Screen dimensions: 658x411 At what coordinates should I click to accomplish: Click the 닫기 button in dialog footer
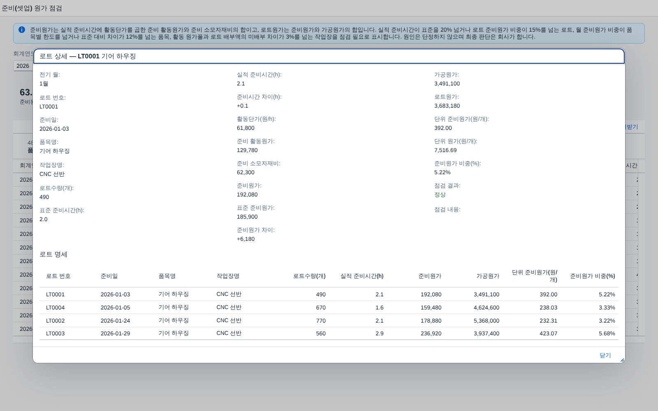click(x=605, y=355)
